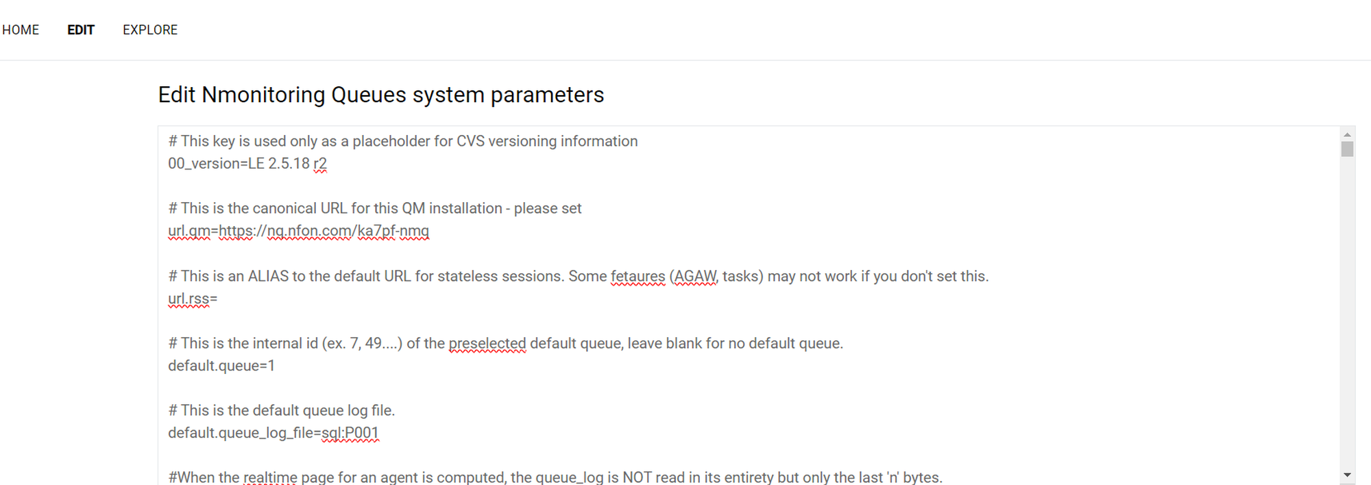Viewport: 1371px width, 485px height.
Task: Click the default.queue=1 line
Action: click(221, 366)
